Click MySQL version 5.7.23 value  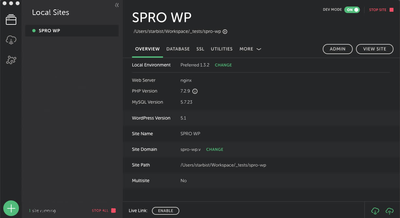tap(186, 102)
